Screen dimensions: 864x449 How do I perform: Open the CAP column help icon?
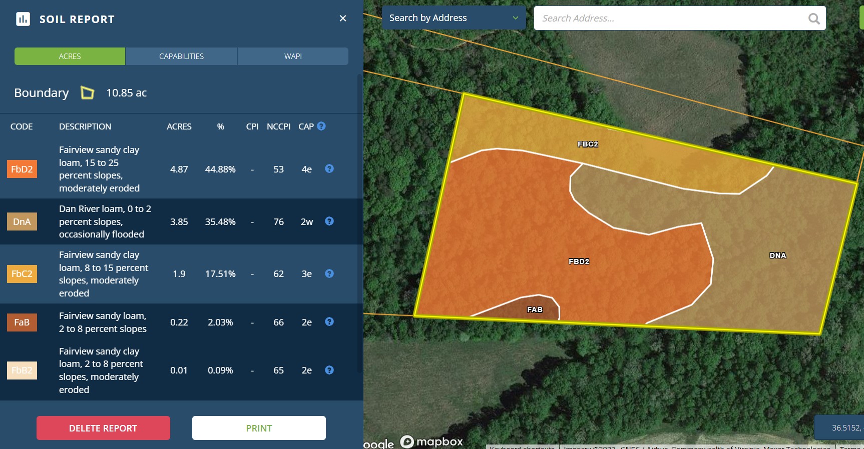click(321, 126)
